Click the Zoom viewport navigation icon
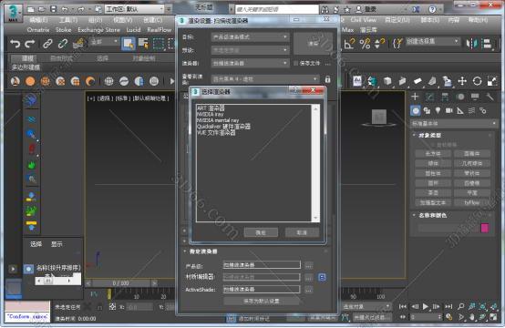505x328 pixels. 461,306
